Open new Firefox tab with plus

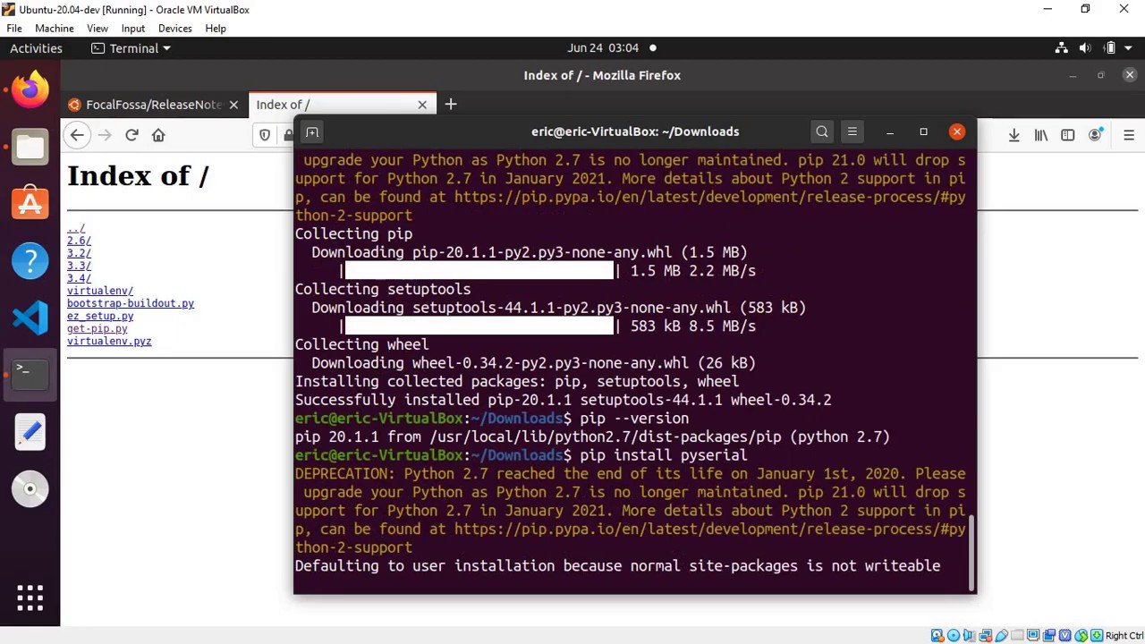click(451, 105)
